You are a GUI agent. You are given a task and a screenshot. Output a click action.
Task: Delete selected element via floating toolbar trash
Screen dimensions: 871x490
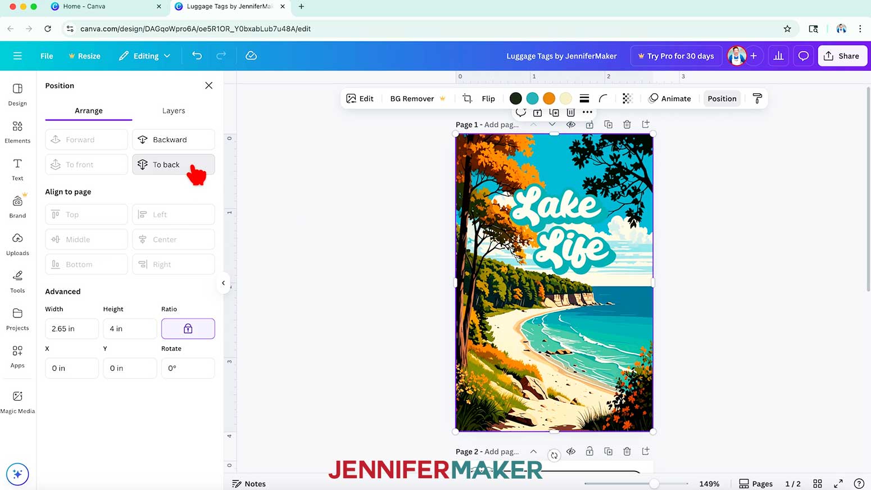coord(570,112)
